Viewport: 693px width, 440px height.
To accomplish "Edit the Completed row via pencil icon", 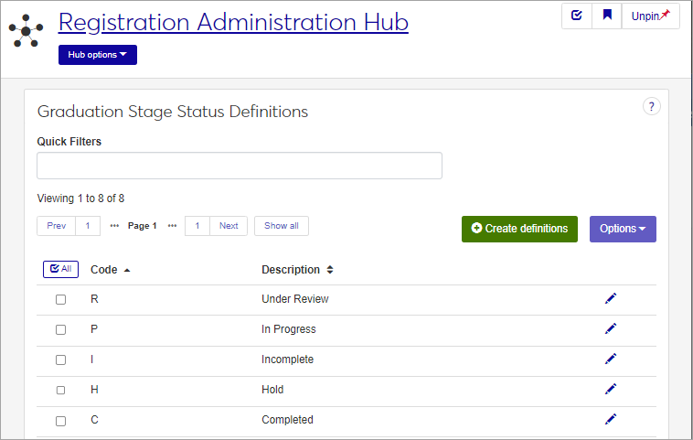I will (611, 420).
